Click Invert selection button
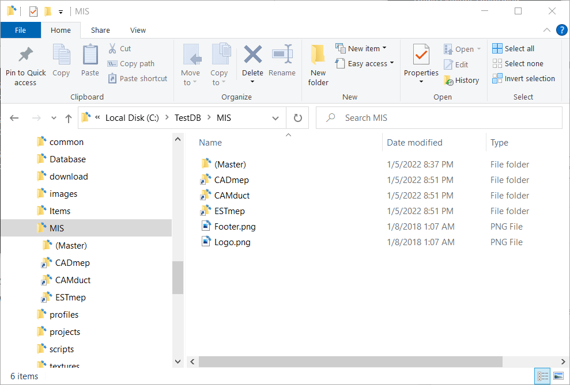Screen dimensions: 570x385 523,78
